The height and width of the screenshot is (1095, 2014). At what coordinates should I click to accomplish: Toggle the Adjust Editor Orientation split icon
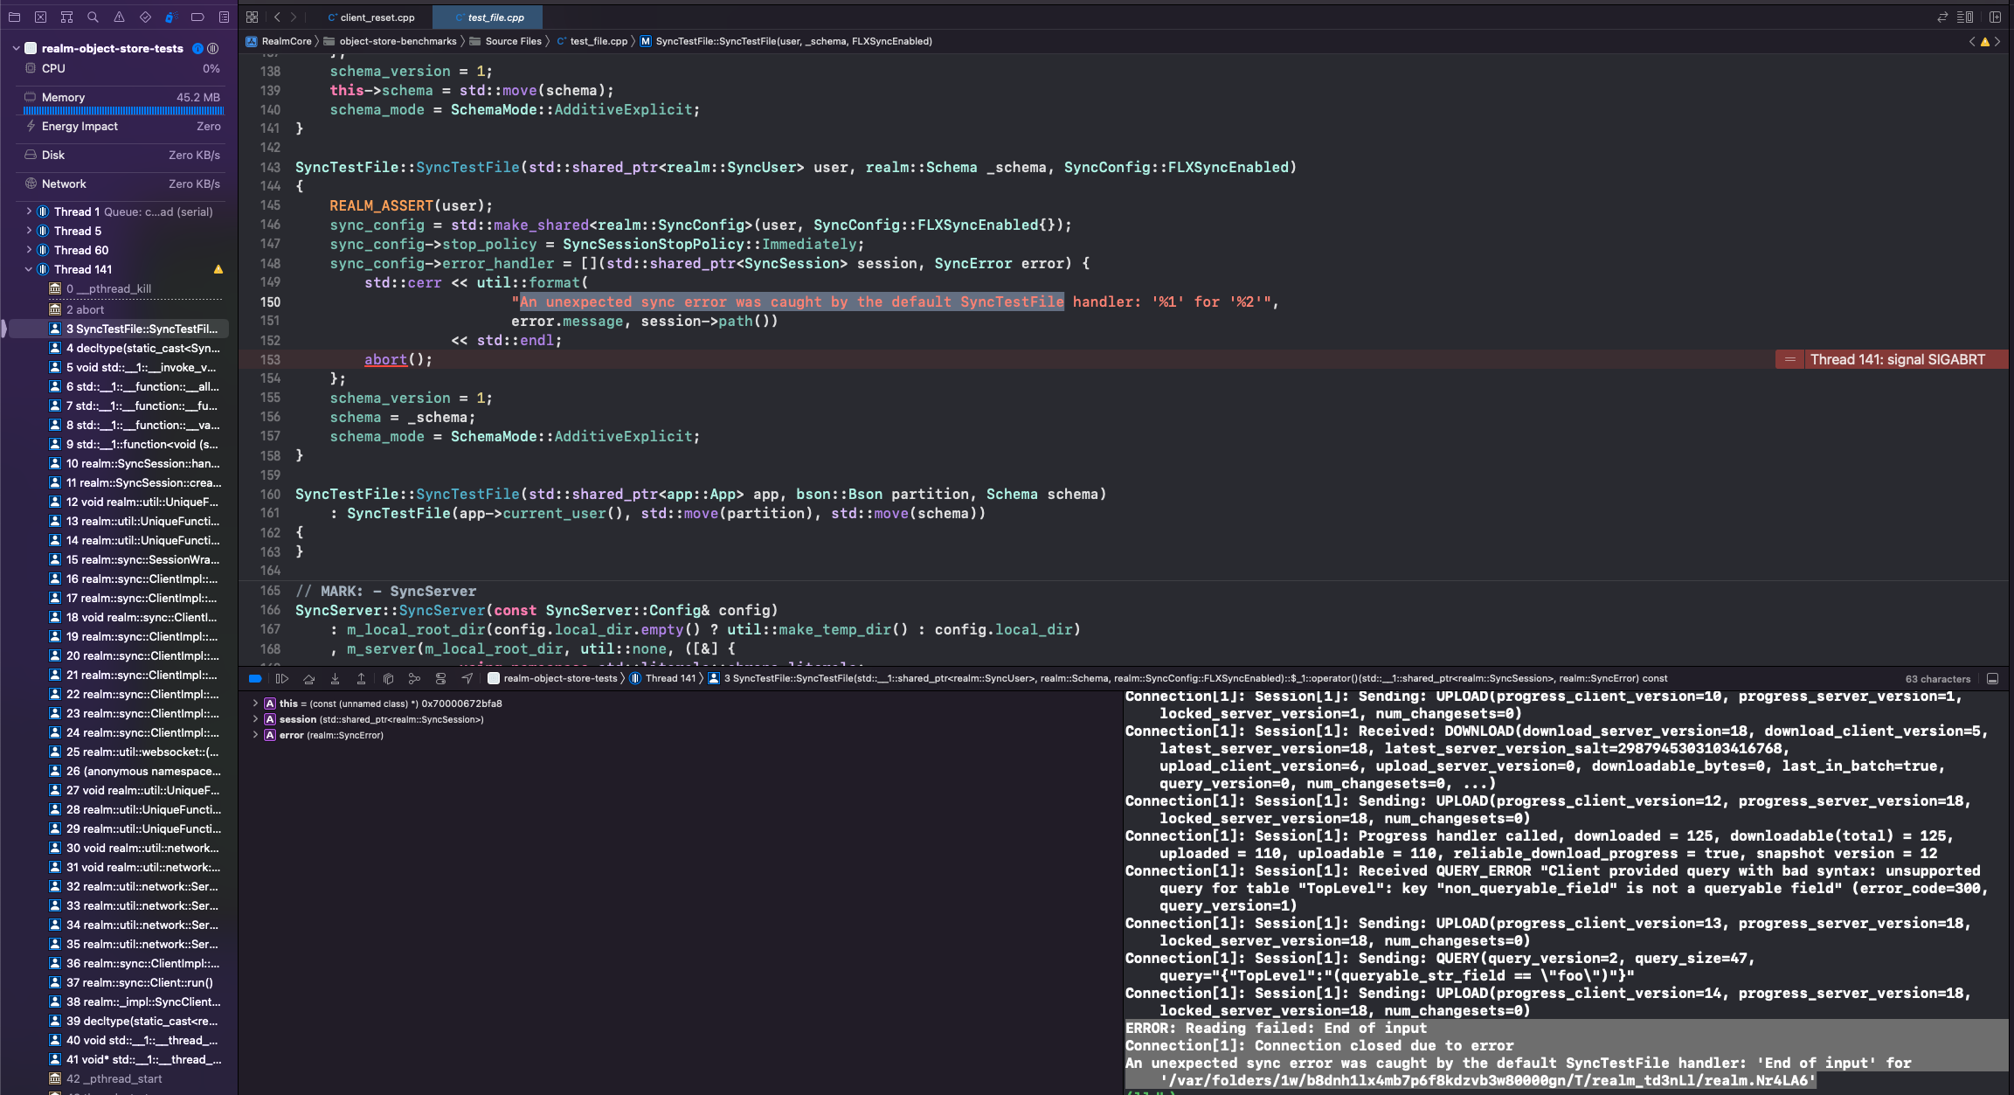(x=1995, y=17)
